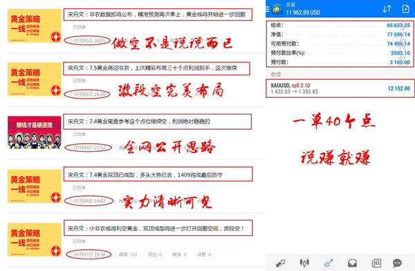Select the XAUUSD sell 3.10 position row

[x=340, y=88]
